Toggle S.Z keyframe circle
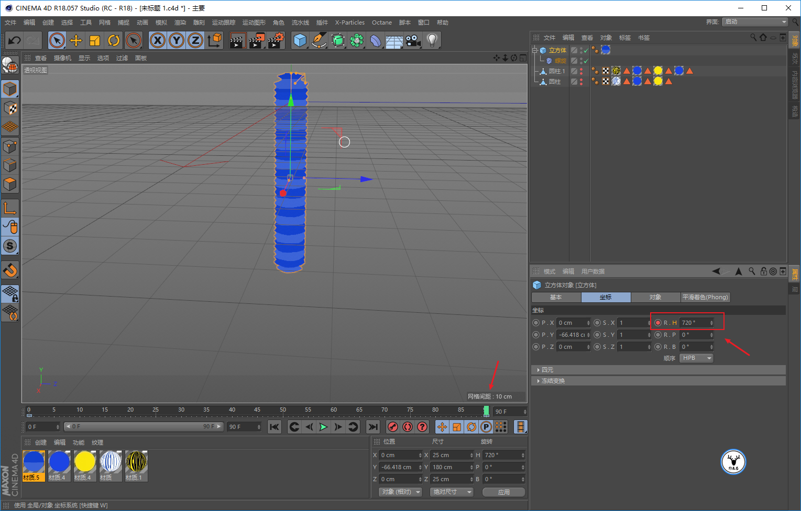The image size is (801, 511). pos(597,347)
